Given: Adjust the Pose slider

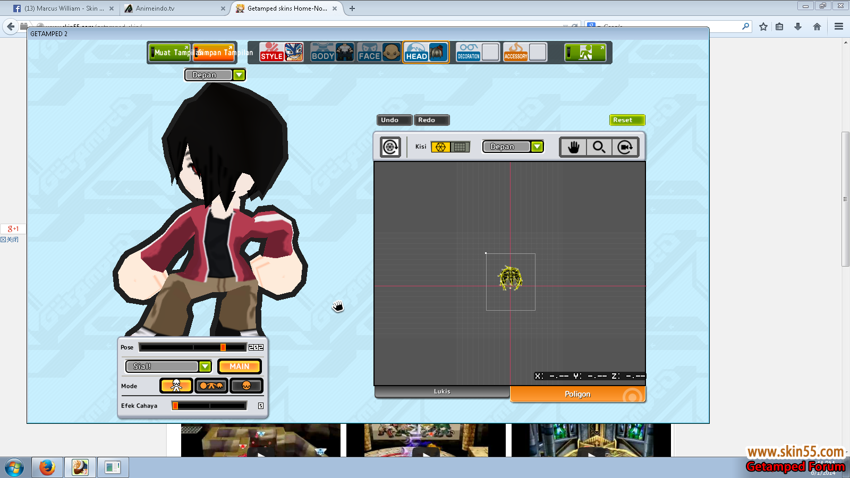Looking at the screenshot, I should tap(192, 347).
